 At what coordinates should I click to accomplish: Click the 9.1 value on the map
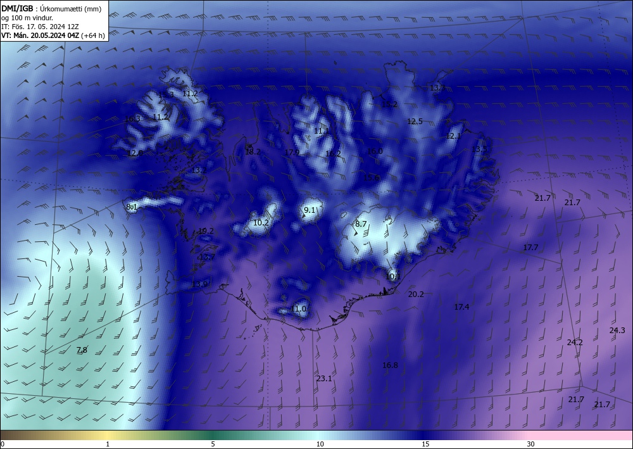coord(310,210)
